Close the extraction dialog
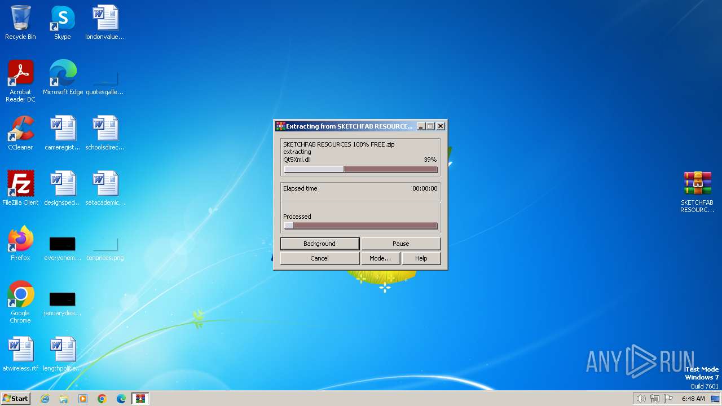The width and height of the screenshot is (722, 406). [x=441, y=126]
